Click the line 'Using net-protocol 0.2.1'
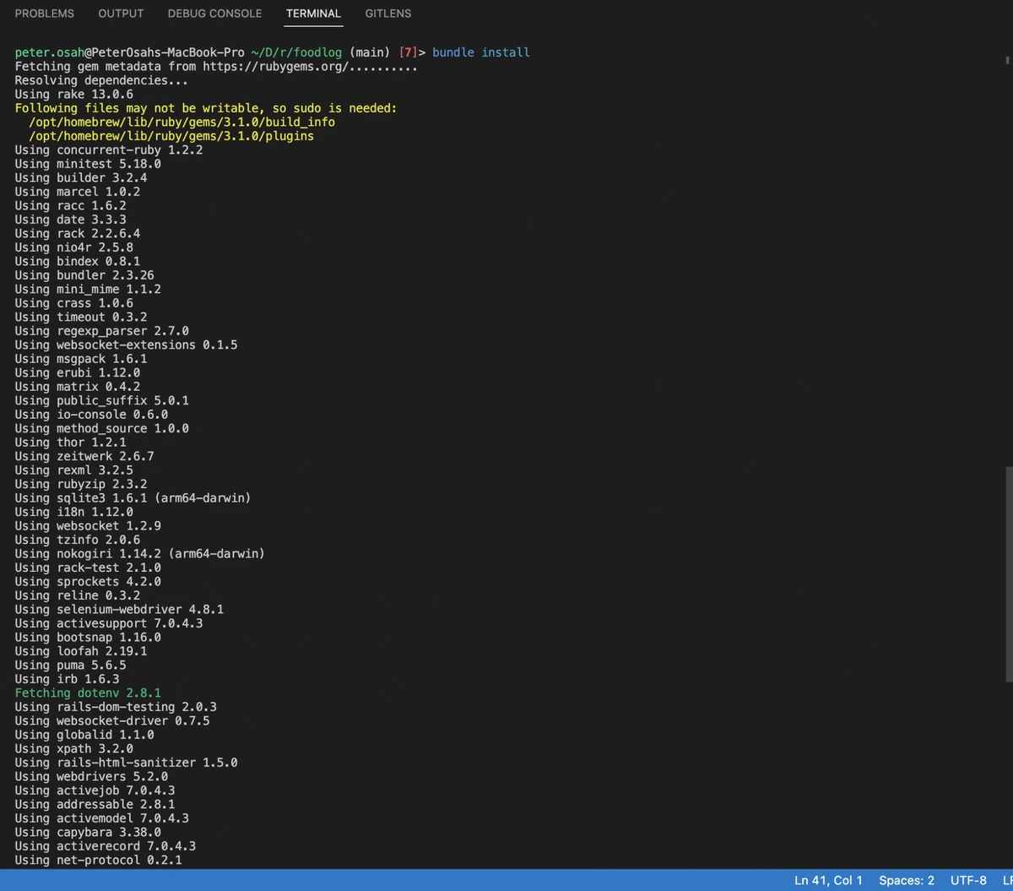 pyautogui.click(x=98, y=860)
